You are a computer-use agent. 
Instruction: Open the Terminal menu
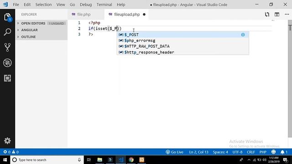click(104, 5)
